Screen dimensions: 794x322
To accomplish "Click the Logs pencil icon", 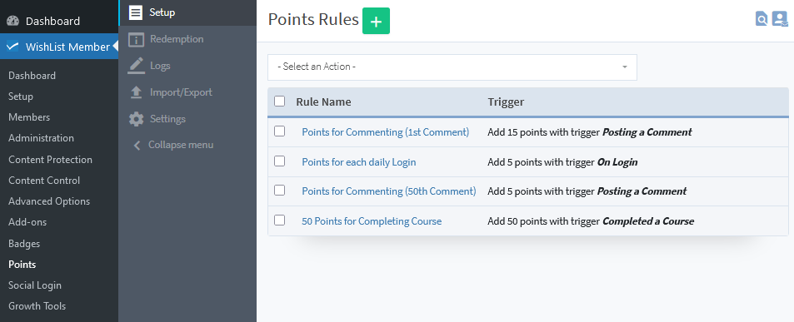I will point(136,66).
